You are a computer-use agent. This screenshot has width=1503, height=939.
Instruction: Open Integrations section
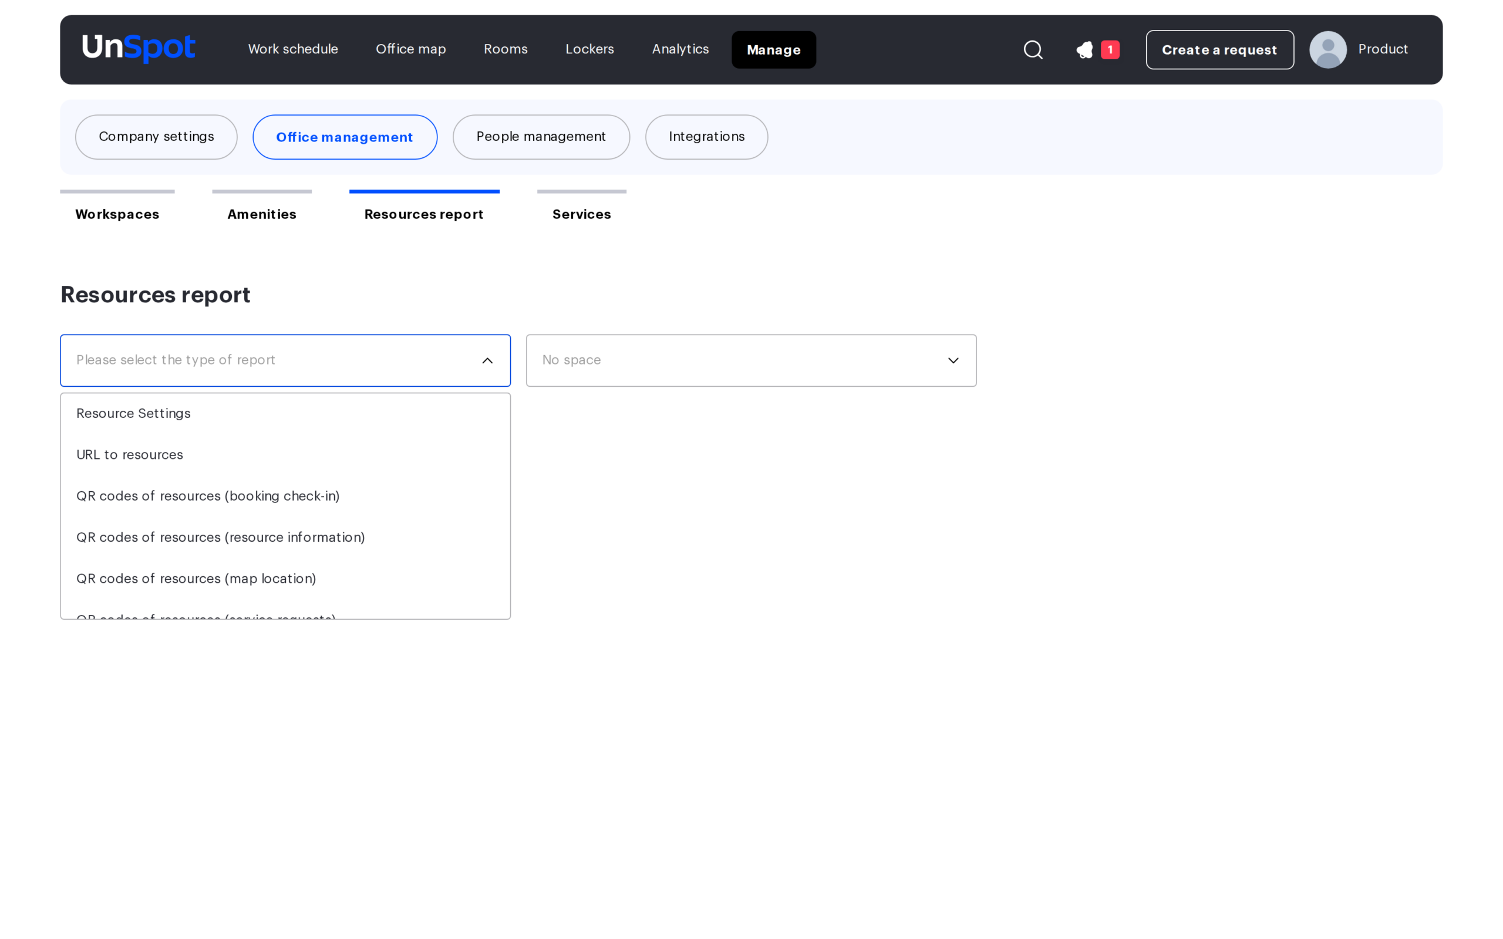[706, 137]
